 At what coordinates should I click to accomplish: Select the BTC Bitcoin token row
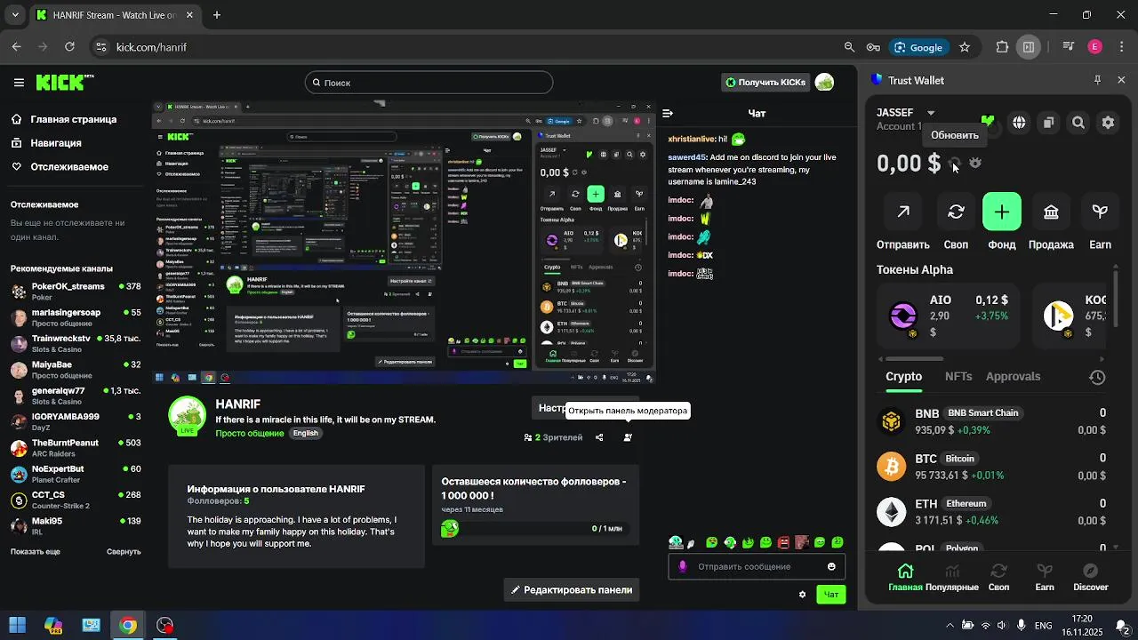coord(992,467)
